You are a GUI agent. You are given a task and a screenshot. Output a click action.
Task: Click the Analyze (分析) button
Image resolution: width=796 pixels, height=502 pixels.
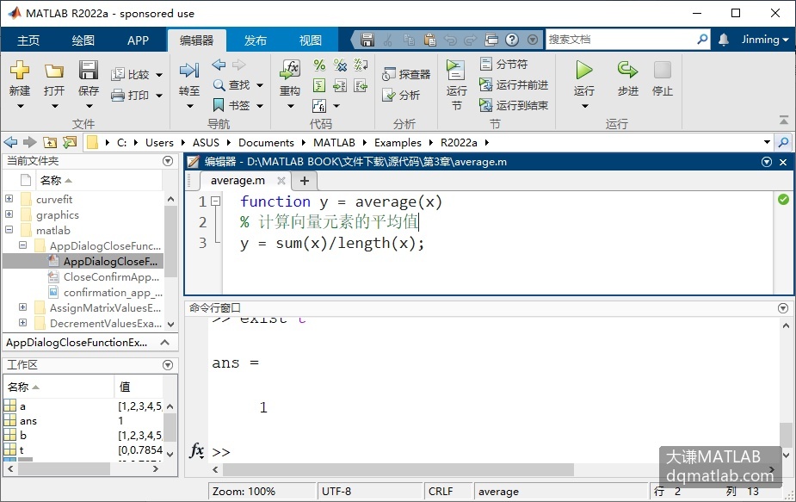coord(401,95)
